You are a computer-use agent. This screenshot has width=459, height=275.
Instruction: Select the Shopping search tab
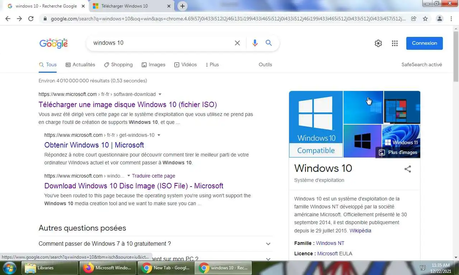pos(118,65)
